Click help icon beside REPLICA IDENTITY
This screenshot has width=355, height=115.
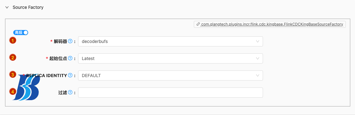click(70, 76)
